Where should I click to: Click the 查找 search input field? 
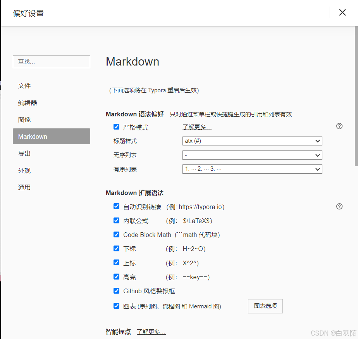[x=51, y=62]
